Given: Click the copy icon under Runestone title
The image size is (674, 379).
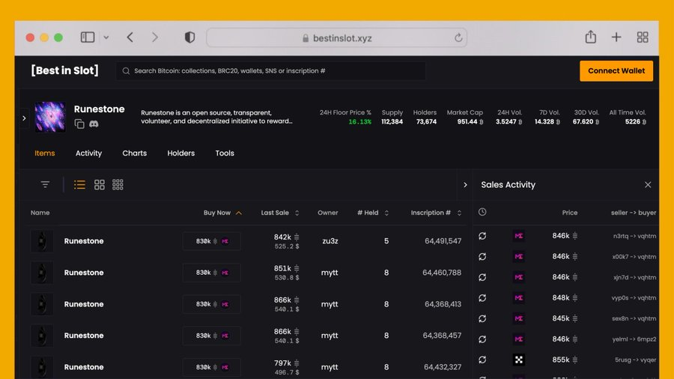Looking at the screenshot, I should pyautogui.click(x=79, y=124).
